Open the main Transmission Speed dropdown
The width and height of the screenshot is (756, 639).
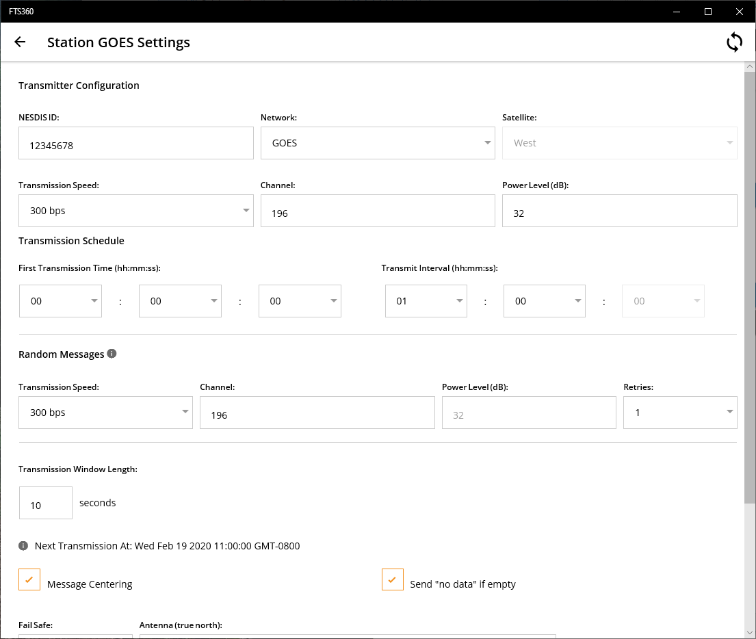pyautogui.click(x=136, y=210)
